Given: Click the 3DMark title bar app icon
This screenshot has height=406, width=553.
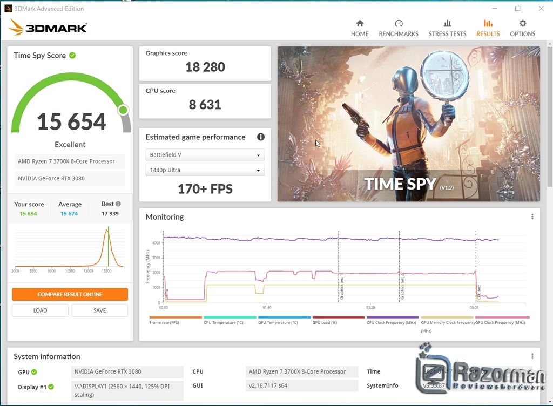Looking at the screenshot, I should click(8, 9).
